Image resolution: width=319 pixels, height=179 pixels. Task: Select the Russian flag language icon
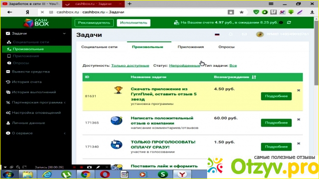pyautogui.click(x=217, y=34)
